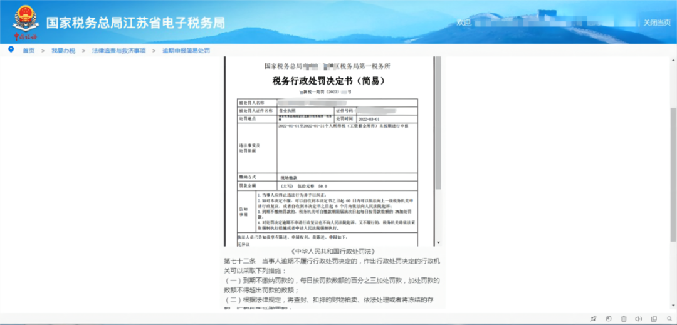Click the page's main vertical scrollbar
677x325 pixels.
tap(673, 175)
